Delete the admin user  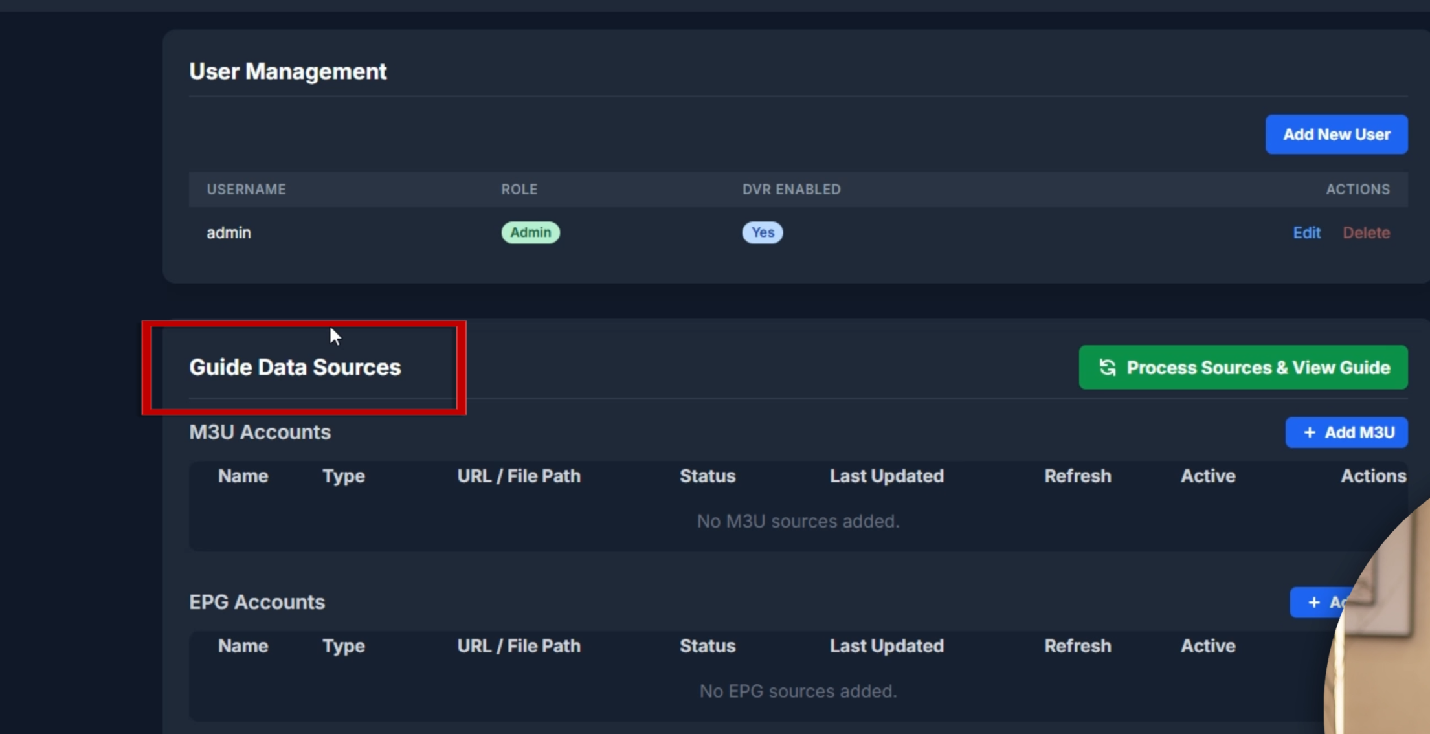tap(1366, 232)
